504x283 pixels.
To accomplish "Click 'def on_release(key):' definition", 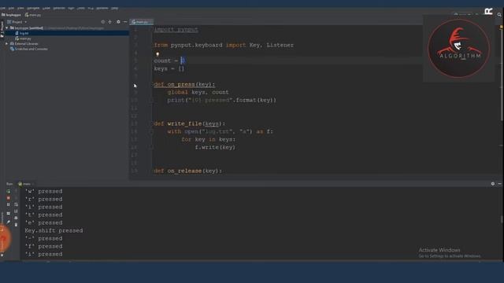I will 188,171.
